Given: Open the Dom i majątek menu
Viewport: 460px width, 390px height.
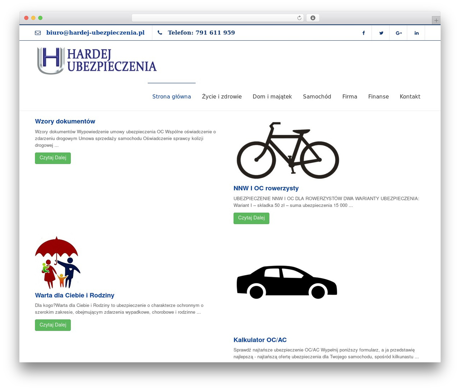Looking at the screenshot, I should tap(272, 96).
